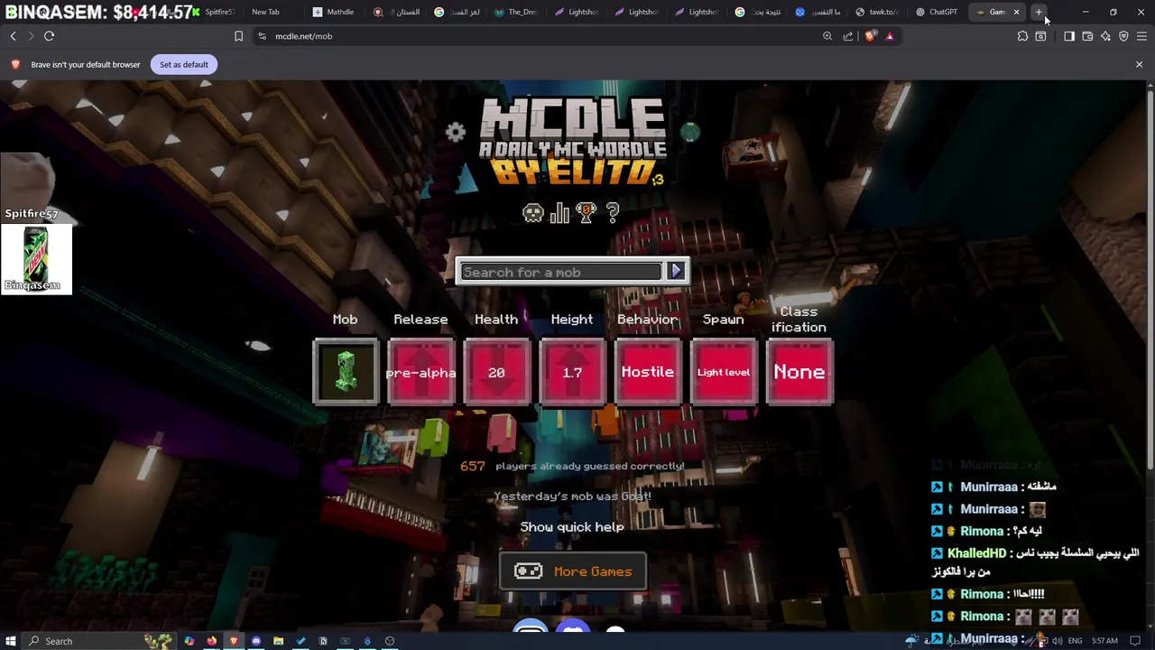The image size is (1155, 650).
Task: Click KhalledHD username in chat overlay
Action: [976, 553]
